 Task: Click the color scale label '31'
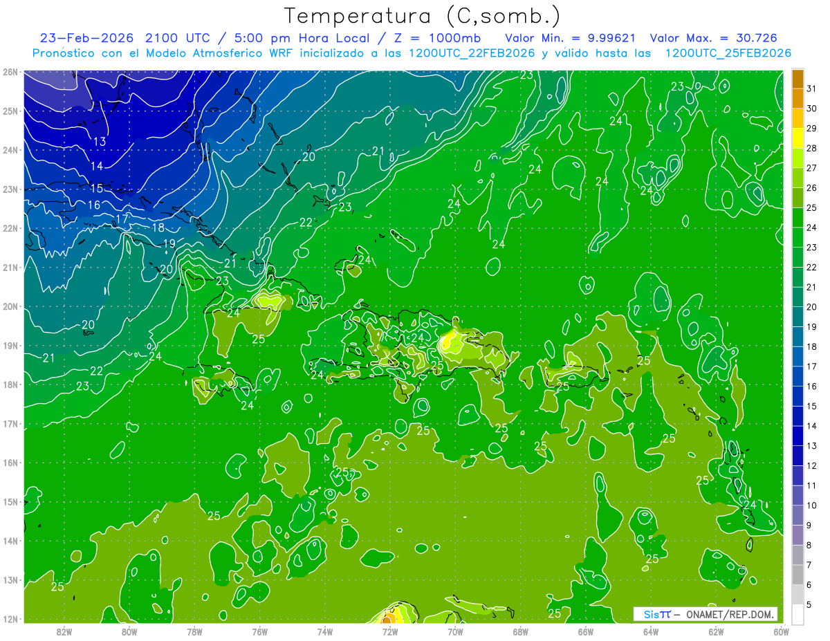(812, 89)
